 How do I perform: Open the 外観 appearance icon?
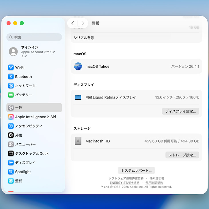(11, 135)
